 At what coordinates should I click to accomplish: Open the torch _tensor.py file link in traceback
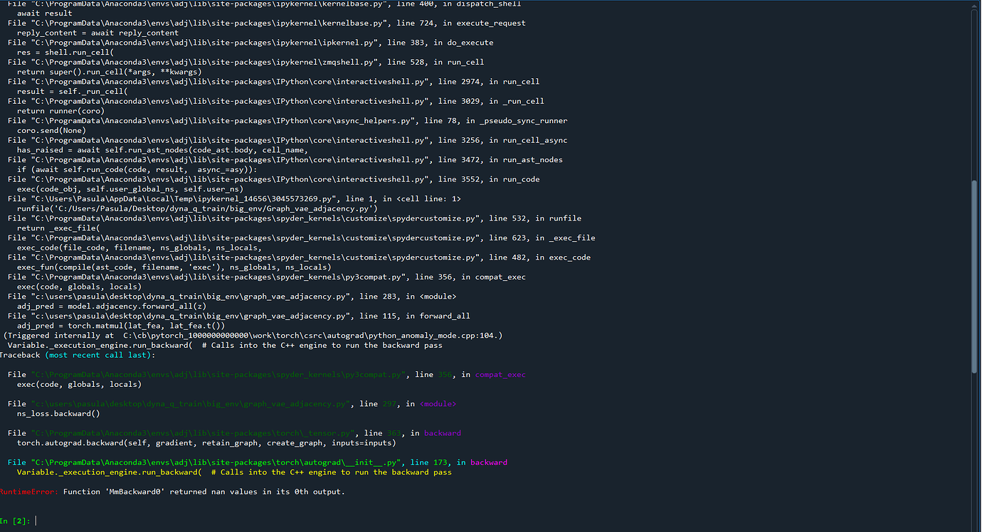pyautogui.click(x=192, y=432)
